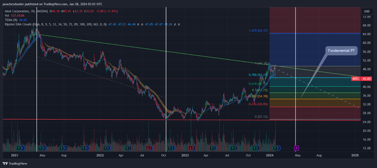
Task: Click the 2025 time axis label
Action: tap(355, 155)
